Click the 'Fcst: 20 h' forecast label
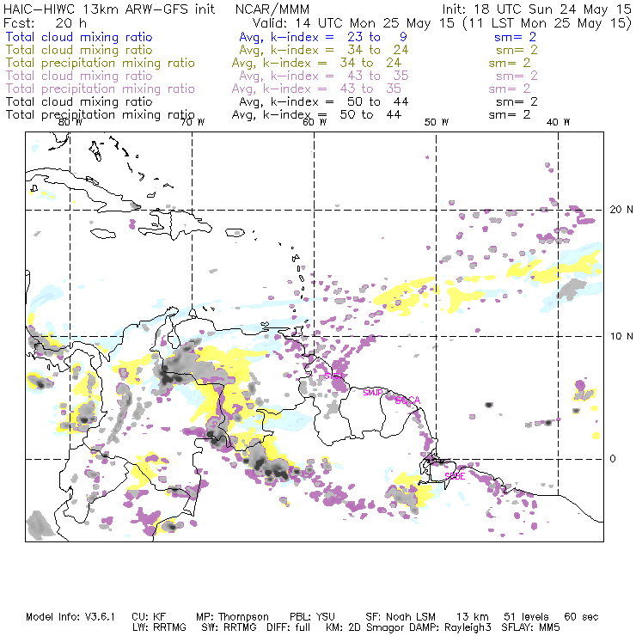The height and width of the screenshot is (636, 636). click(45, 22)
